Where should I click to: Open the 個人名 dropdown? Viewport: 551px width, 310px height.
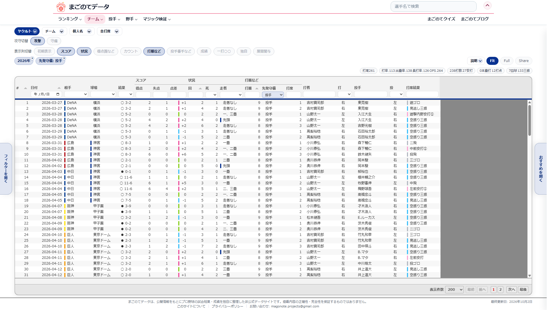(x=82, y=31)
